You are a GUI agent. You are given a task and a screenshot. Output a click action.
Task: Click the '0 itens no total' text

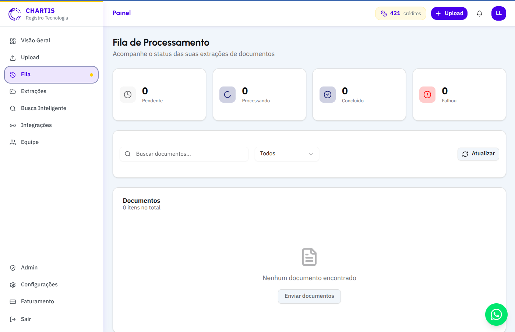tap(141, 208)
